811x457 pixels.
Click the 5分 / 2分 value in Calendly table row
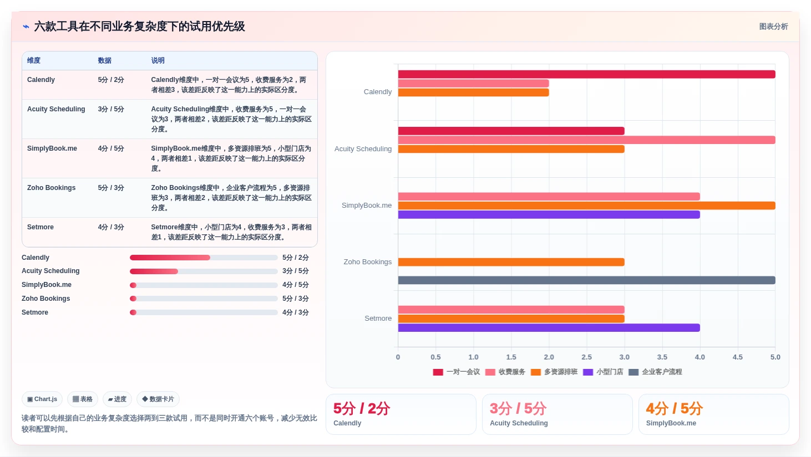click(111, 80)
